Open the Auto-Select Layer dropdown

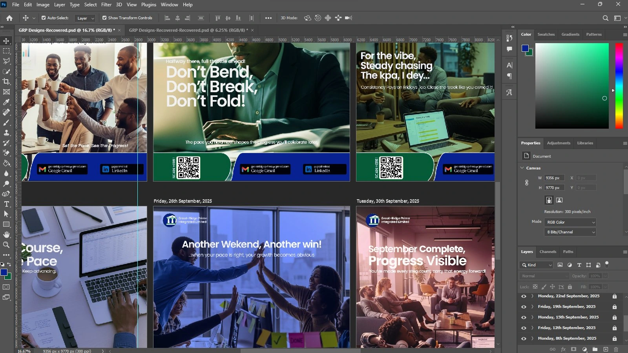pos(85,18)
